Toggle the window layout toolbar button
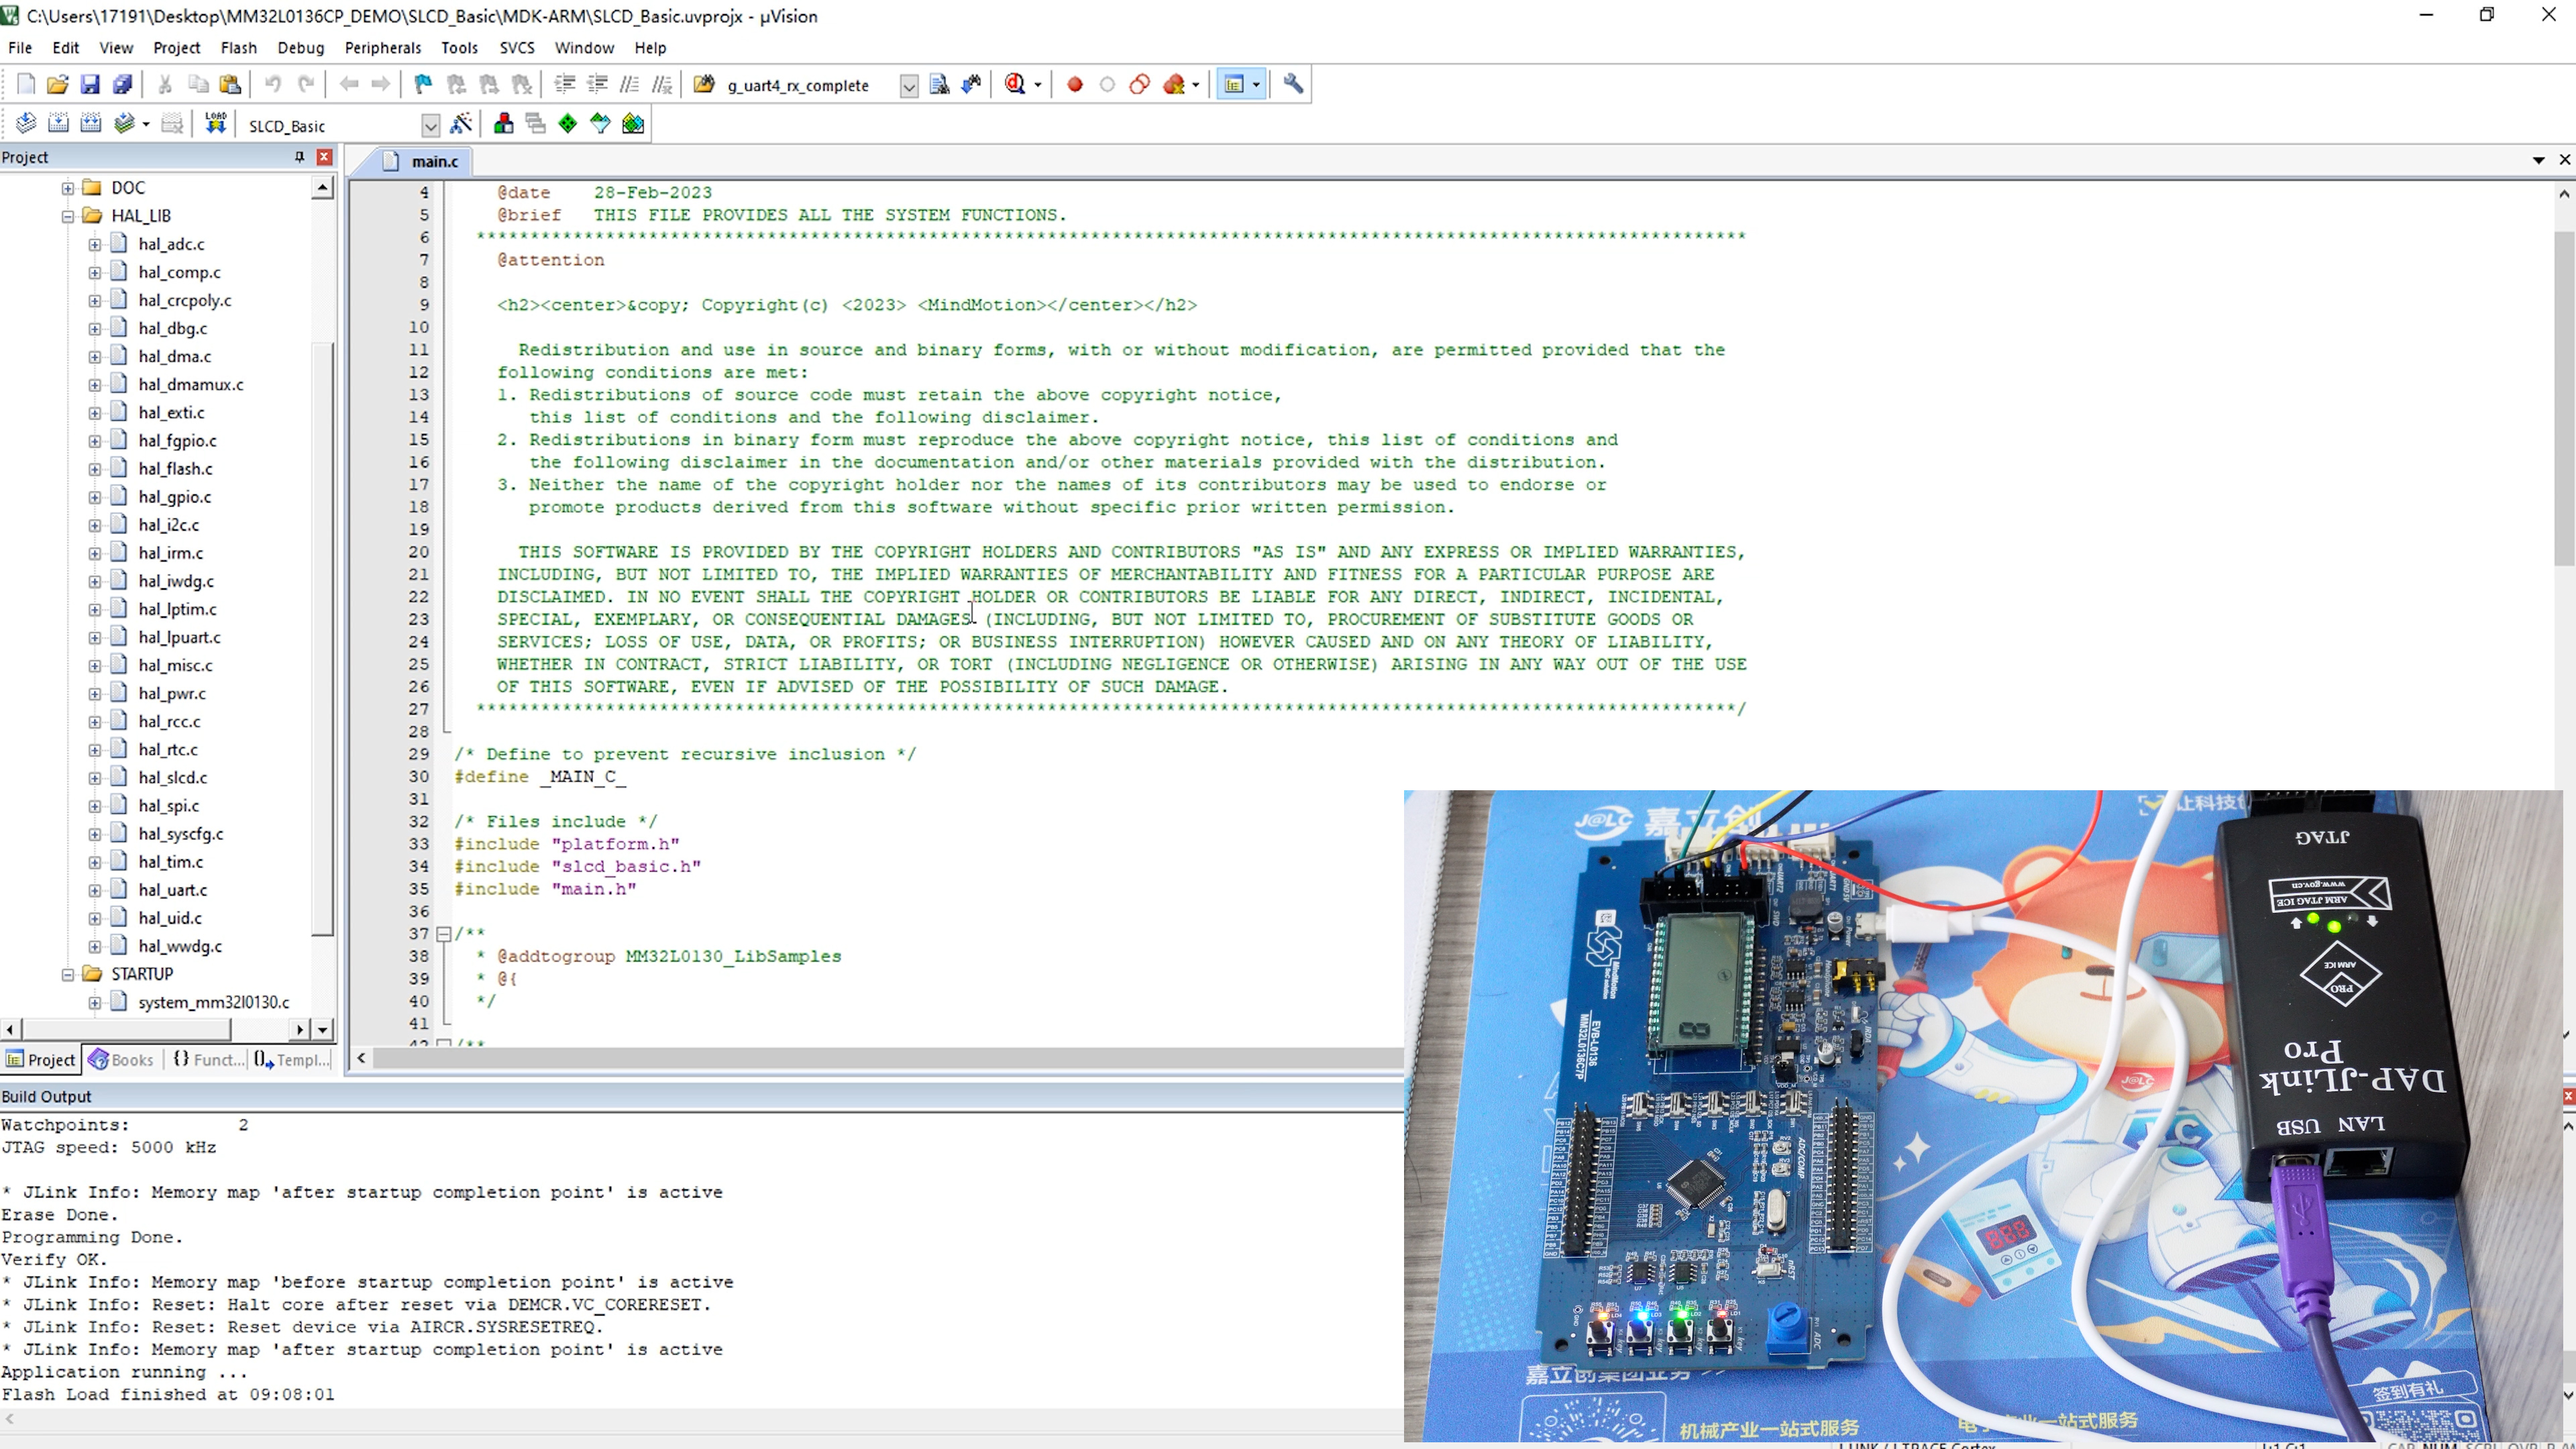This screenshot has width=2576, height=1449. coord(1234,85)
